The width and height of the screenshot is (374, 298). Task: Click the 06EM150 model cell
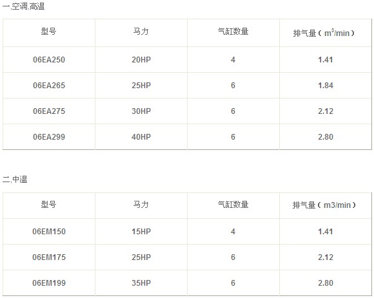click(49, 231)
